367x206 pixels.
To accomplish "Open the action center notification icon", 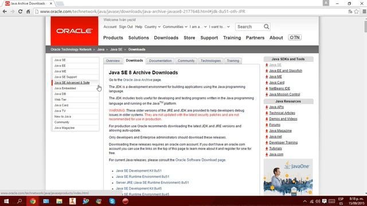I will pos(324,201).
